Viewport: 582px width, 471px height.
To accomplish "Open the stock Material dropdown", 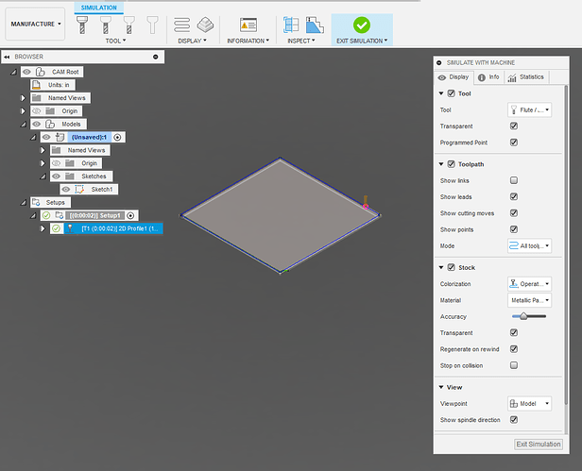I will click(529, 300).
